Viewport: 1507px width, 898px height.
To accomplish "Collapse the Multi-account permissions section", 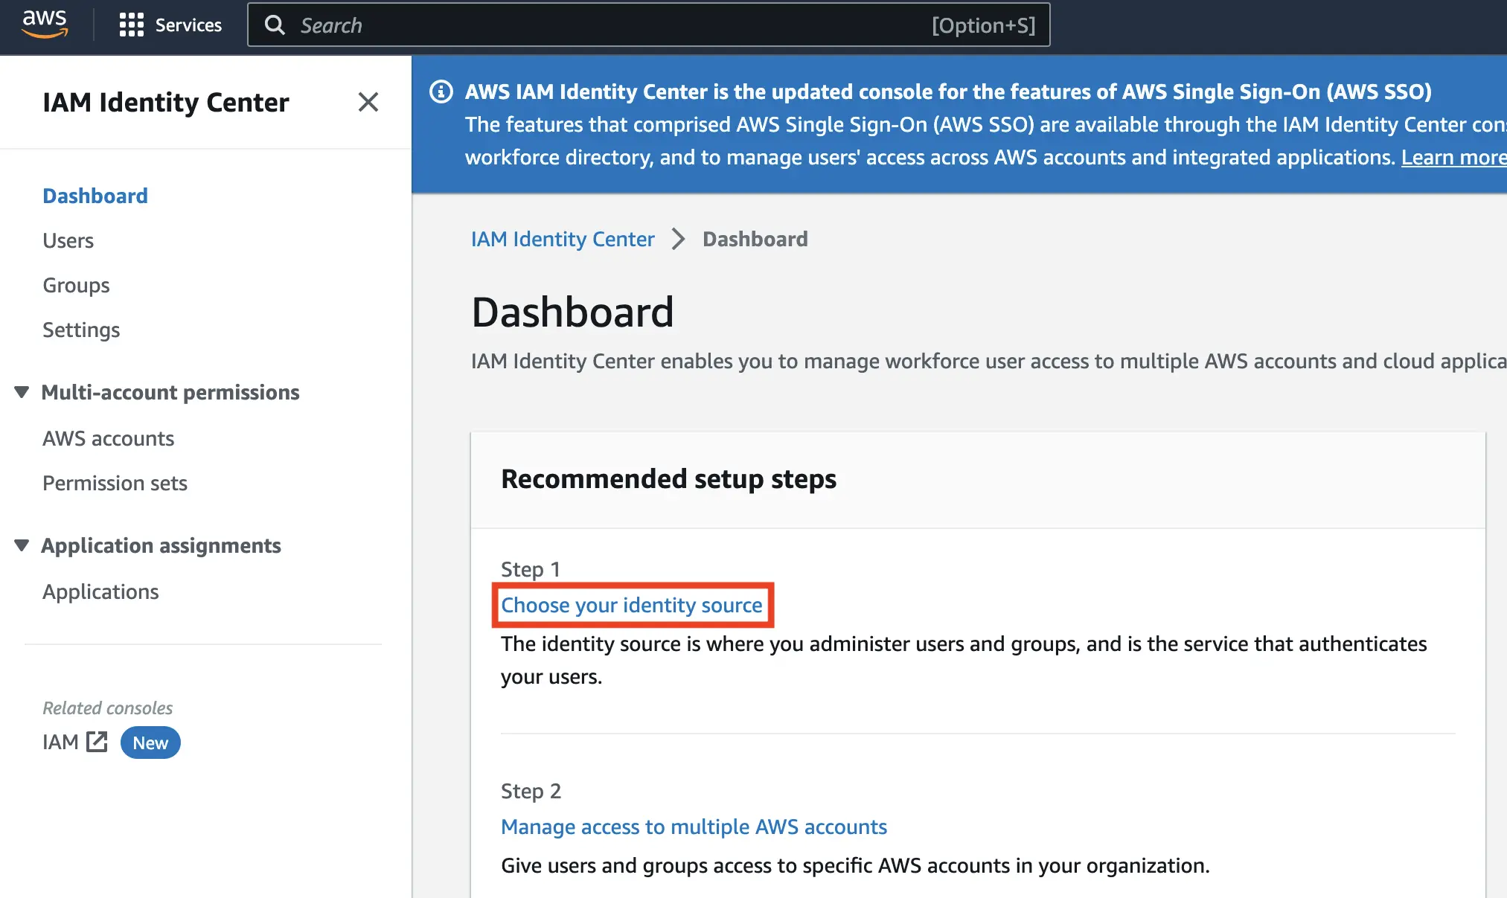I will pos(22,392).
